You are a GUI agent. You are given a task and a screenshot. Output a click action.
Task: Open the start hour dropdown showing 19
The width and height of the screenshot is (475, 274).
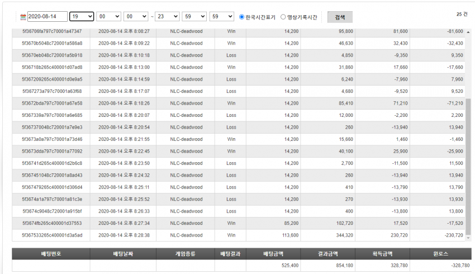tap(82, 16)
